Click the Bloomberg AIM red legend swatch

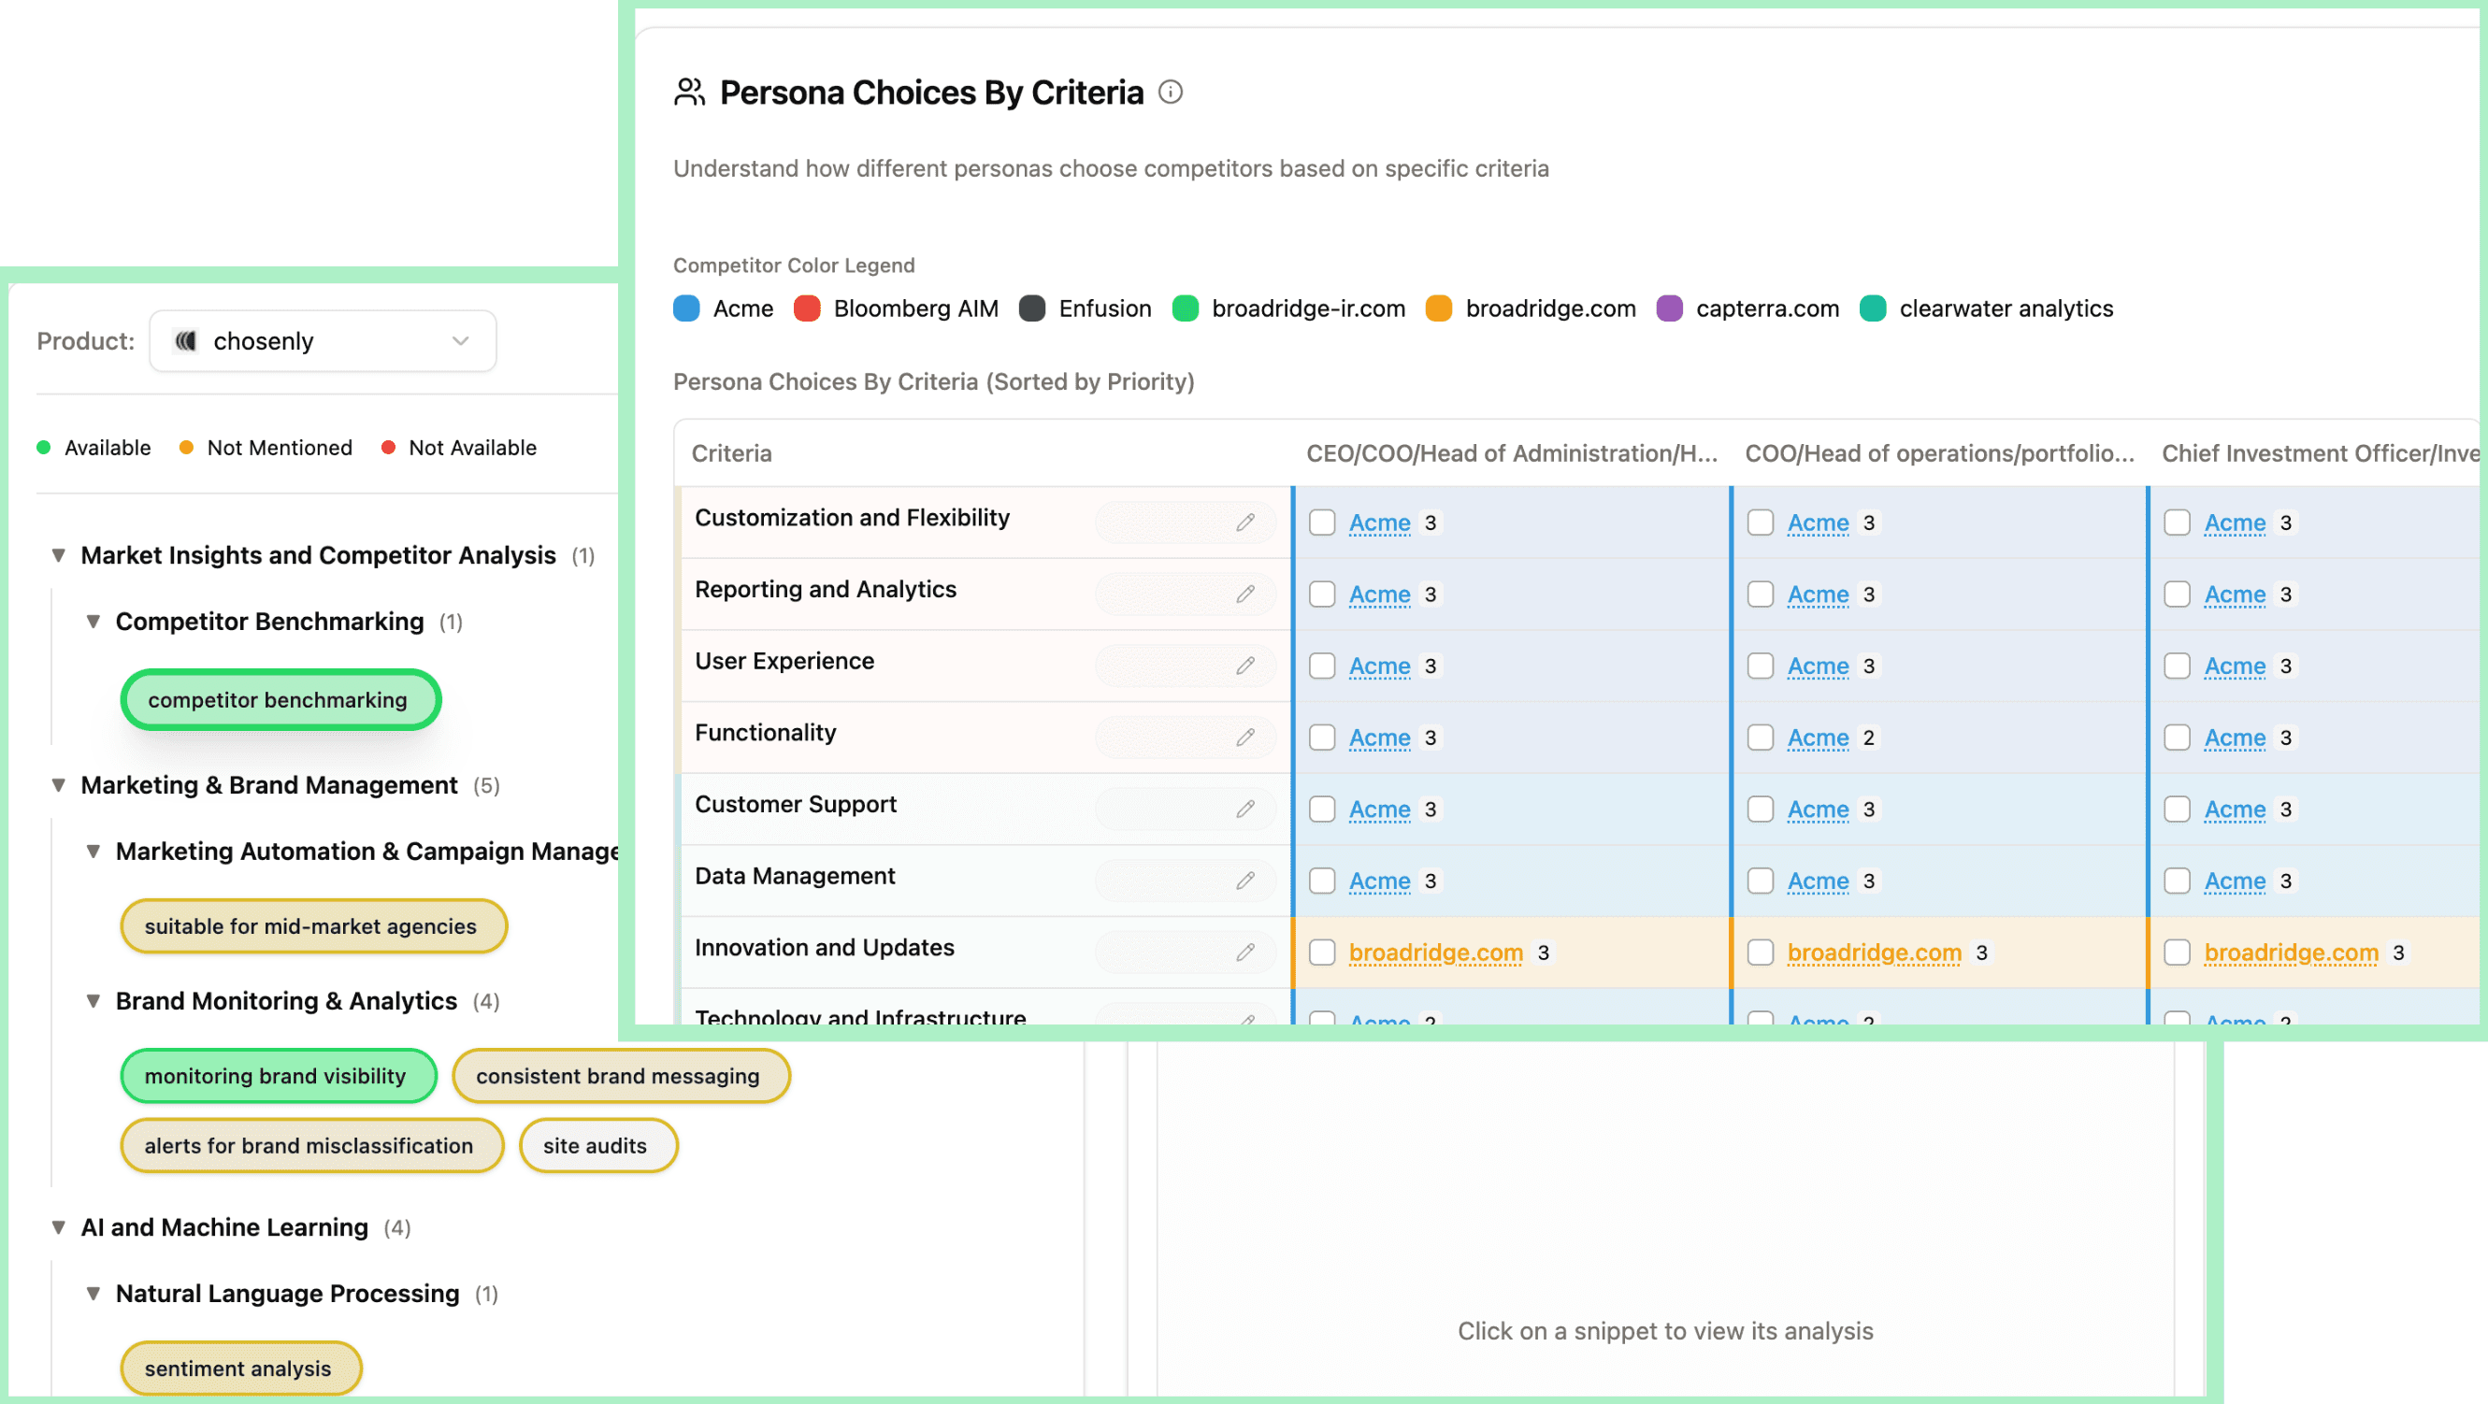coord(807,309)
